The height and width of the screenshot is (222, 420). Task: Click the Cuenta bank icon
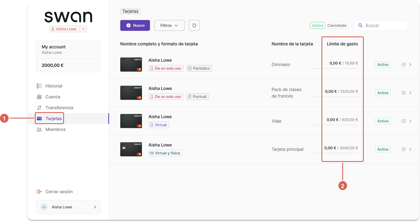coord(39,97)
